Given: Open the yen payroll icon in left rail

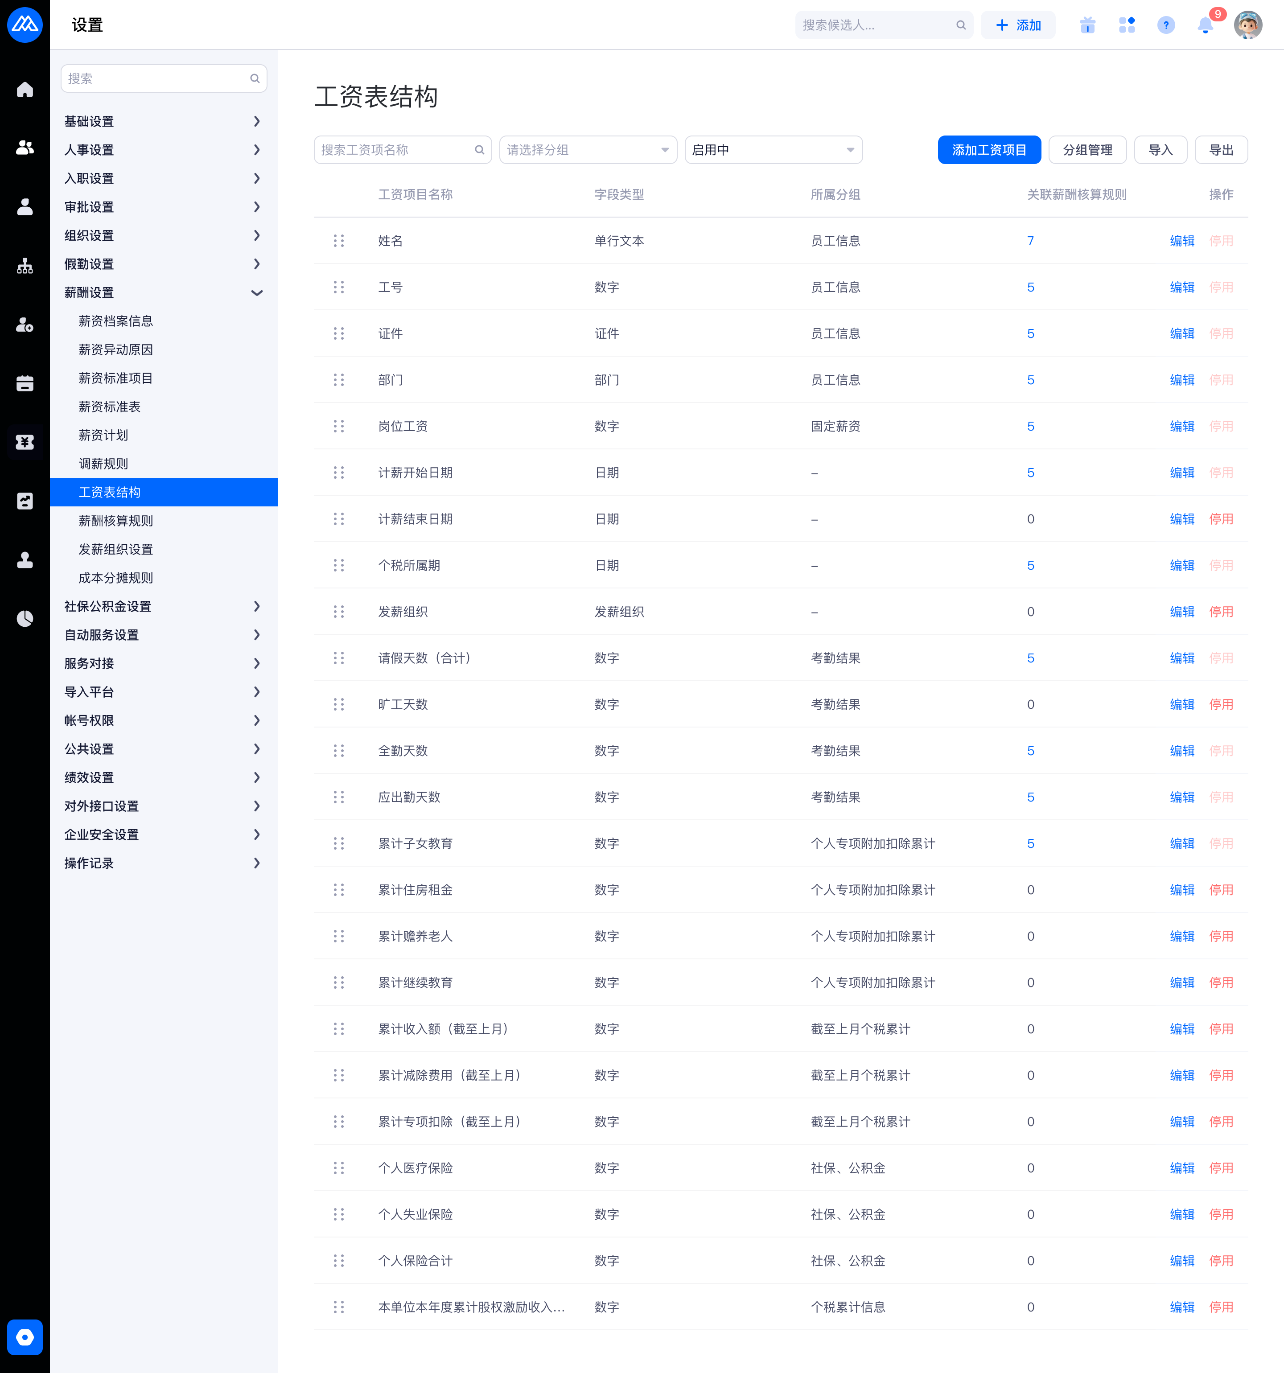Looking at the screenshot, I should coord(25,442).
